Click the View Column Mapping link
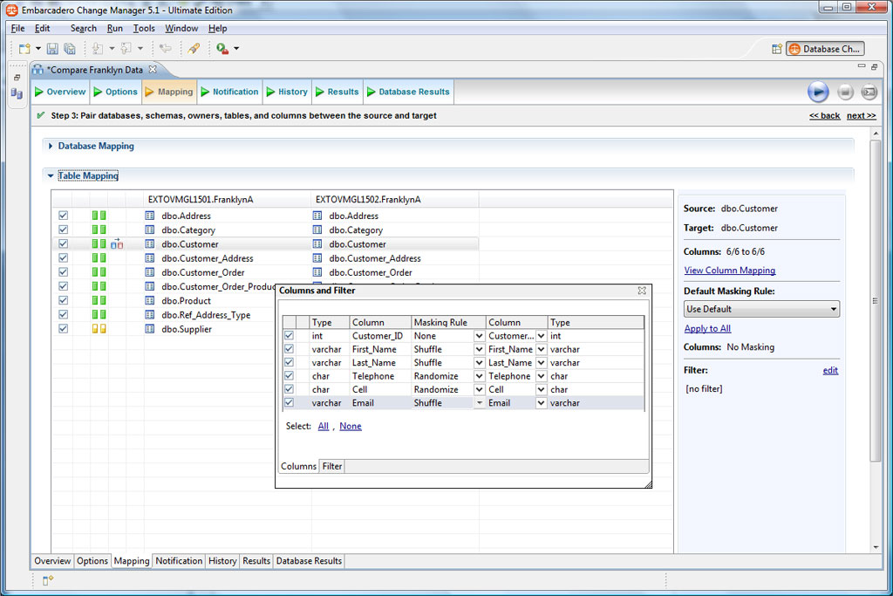893x596 pixels. pyautogui.click(x=730, y=271)
